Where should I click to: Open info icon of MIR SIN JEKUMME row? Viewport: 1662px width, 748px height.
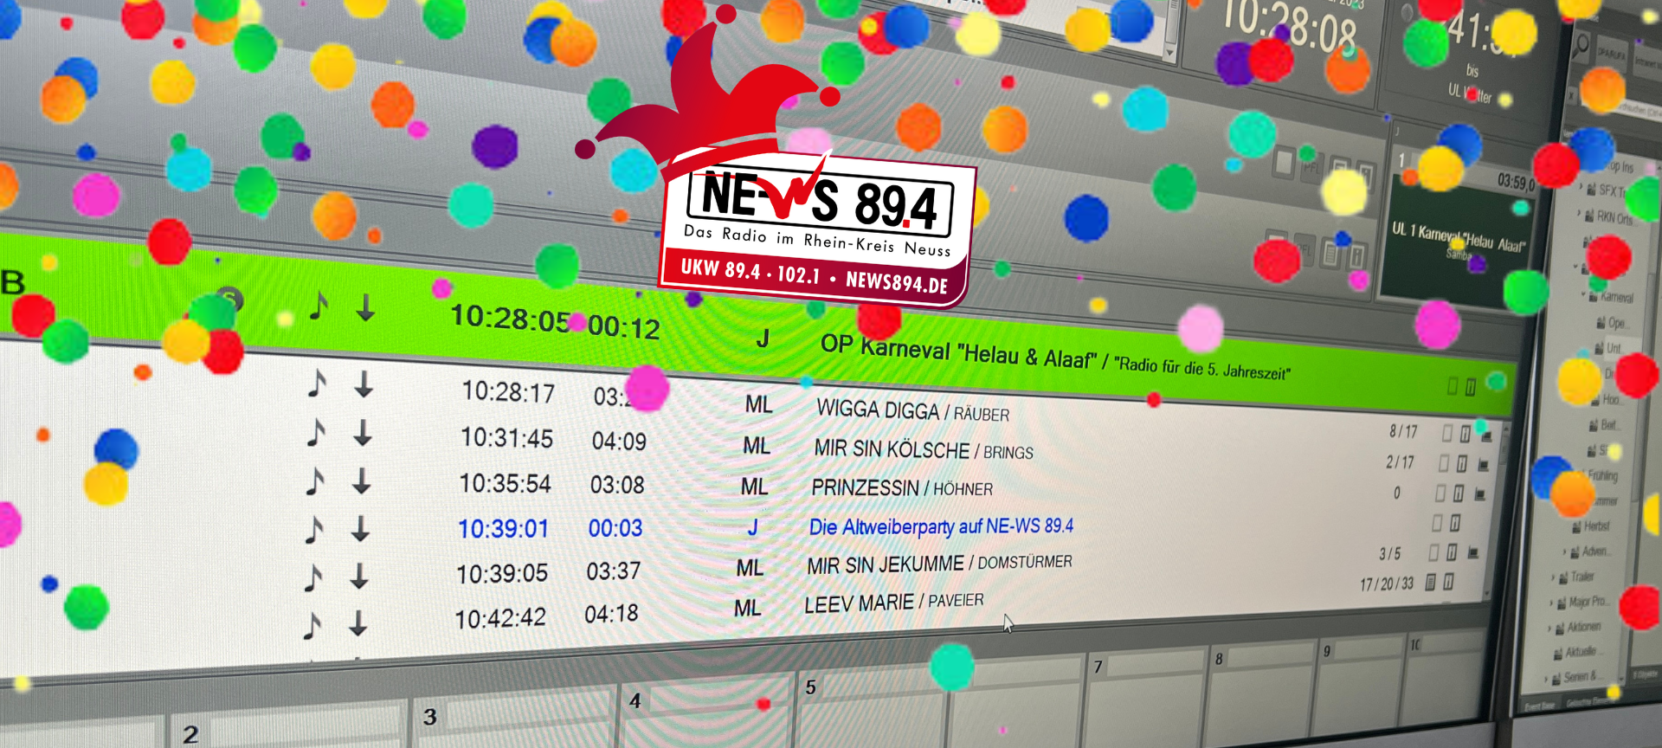point(1452,552)
